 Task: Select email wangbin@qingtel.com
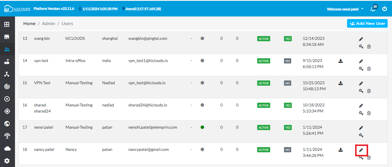(148, 38)
